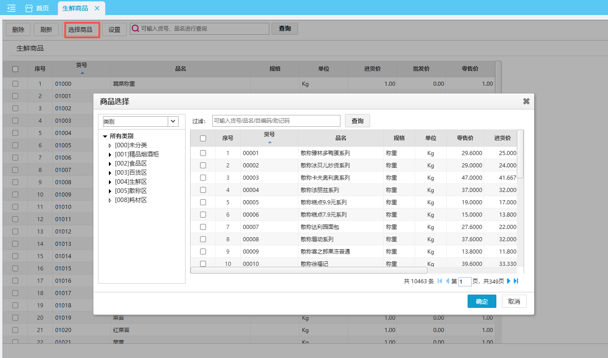The height and width of the screenshot is (358, 608).
Task: Click the 过滤 filter input field
Action: 276,121
